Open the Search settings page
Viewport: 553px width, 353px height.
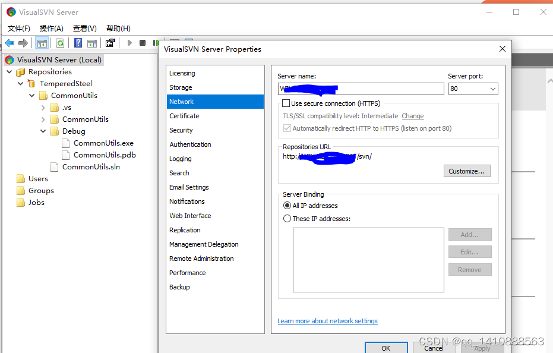click(x=215, y=173)
